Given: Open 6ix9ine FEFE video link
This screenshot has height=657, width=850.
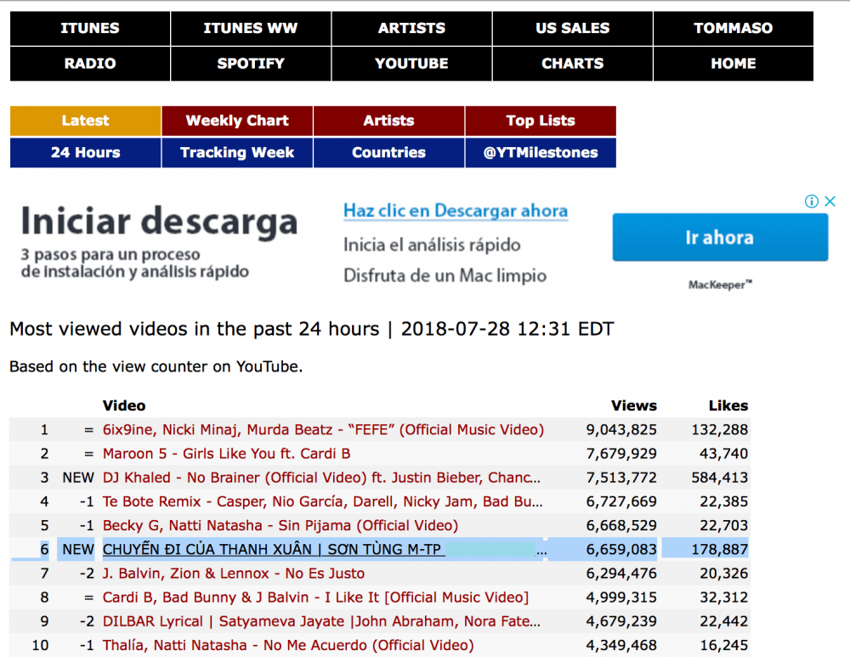Looking at the screenshot, I should pos(323,430).
